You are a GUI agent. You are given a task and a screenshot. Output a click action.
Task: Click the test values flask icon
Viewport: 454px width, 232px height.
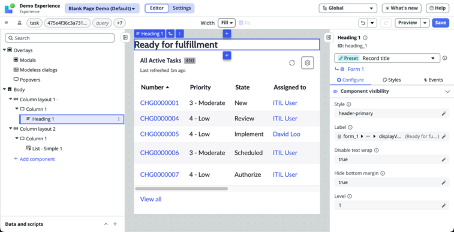[20, 23]
